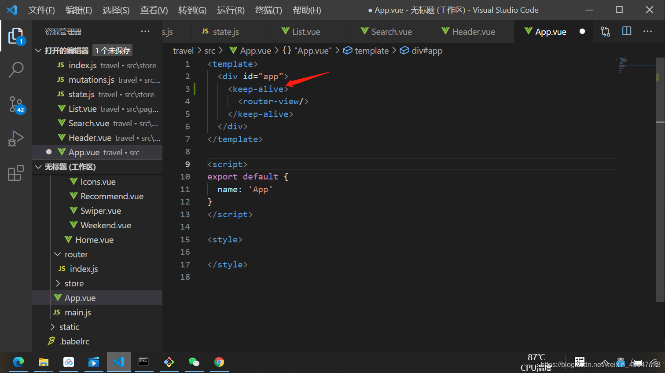Viewport: 665px width, 373px height.
Task: Collapse the router folder
Action: pyautogui.click(x=58, y=254)
